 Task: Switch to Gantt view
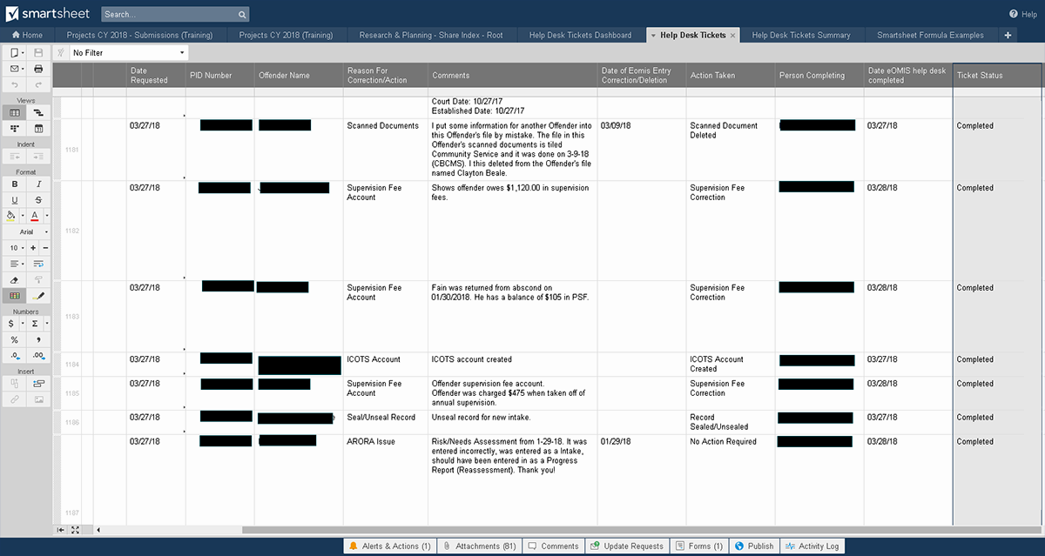point(38,112)
